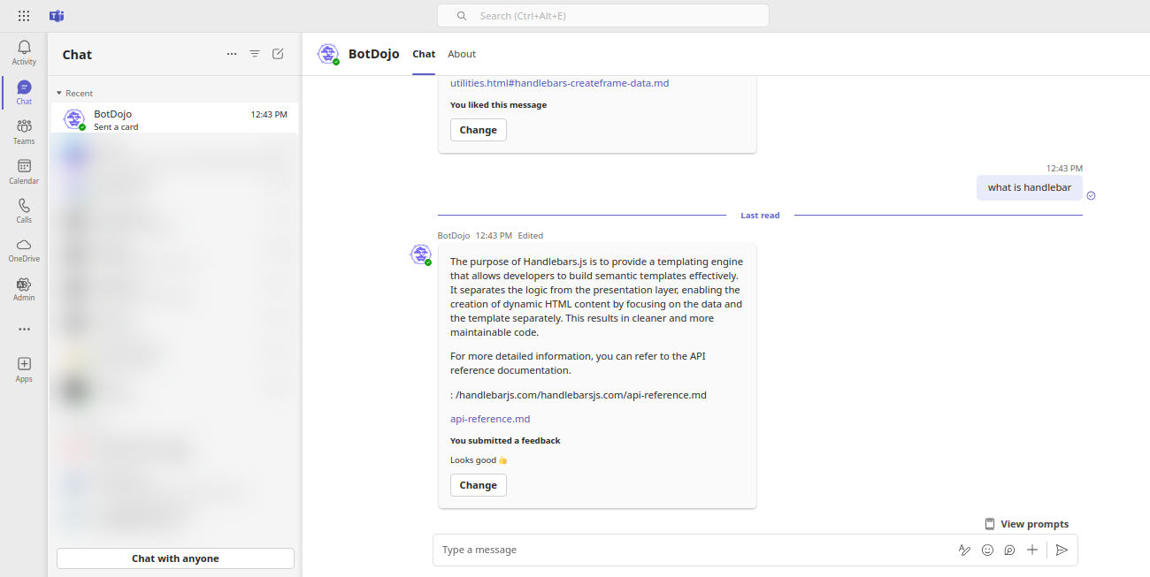The image size is (1150, 577).
Task: Start a new chat compose icon
Action: [278, 54]
